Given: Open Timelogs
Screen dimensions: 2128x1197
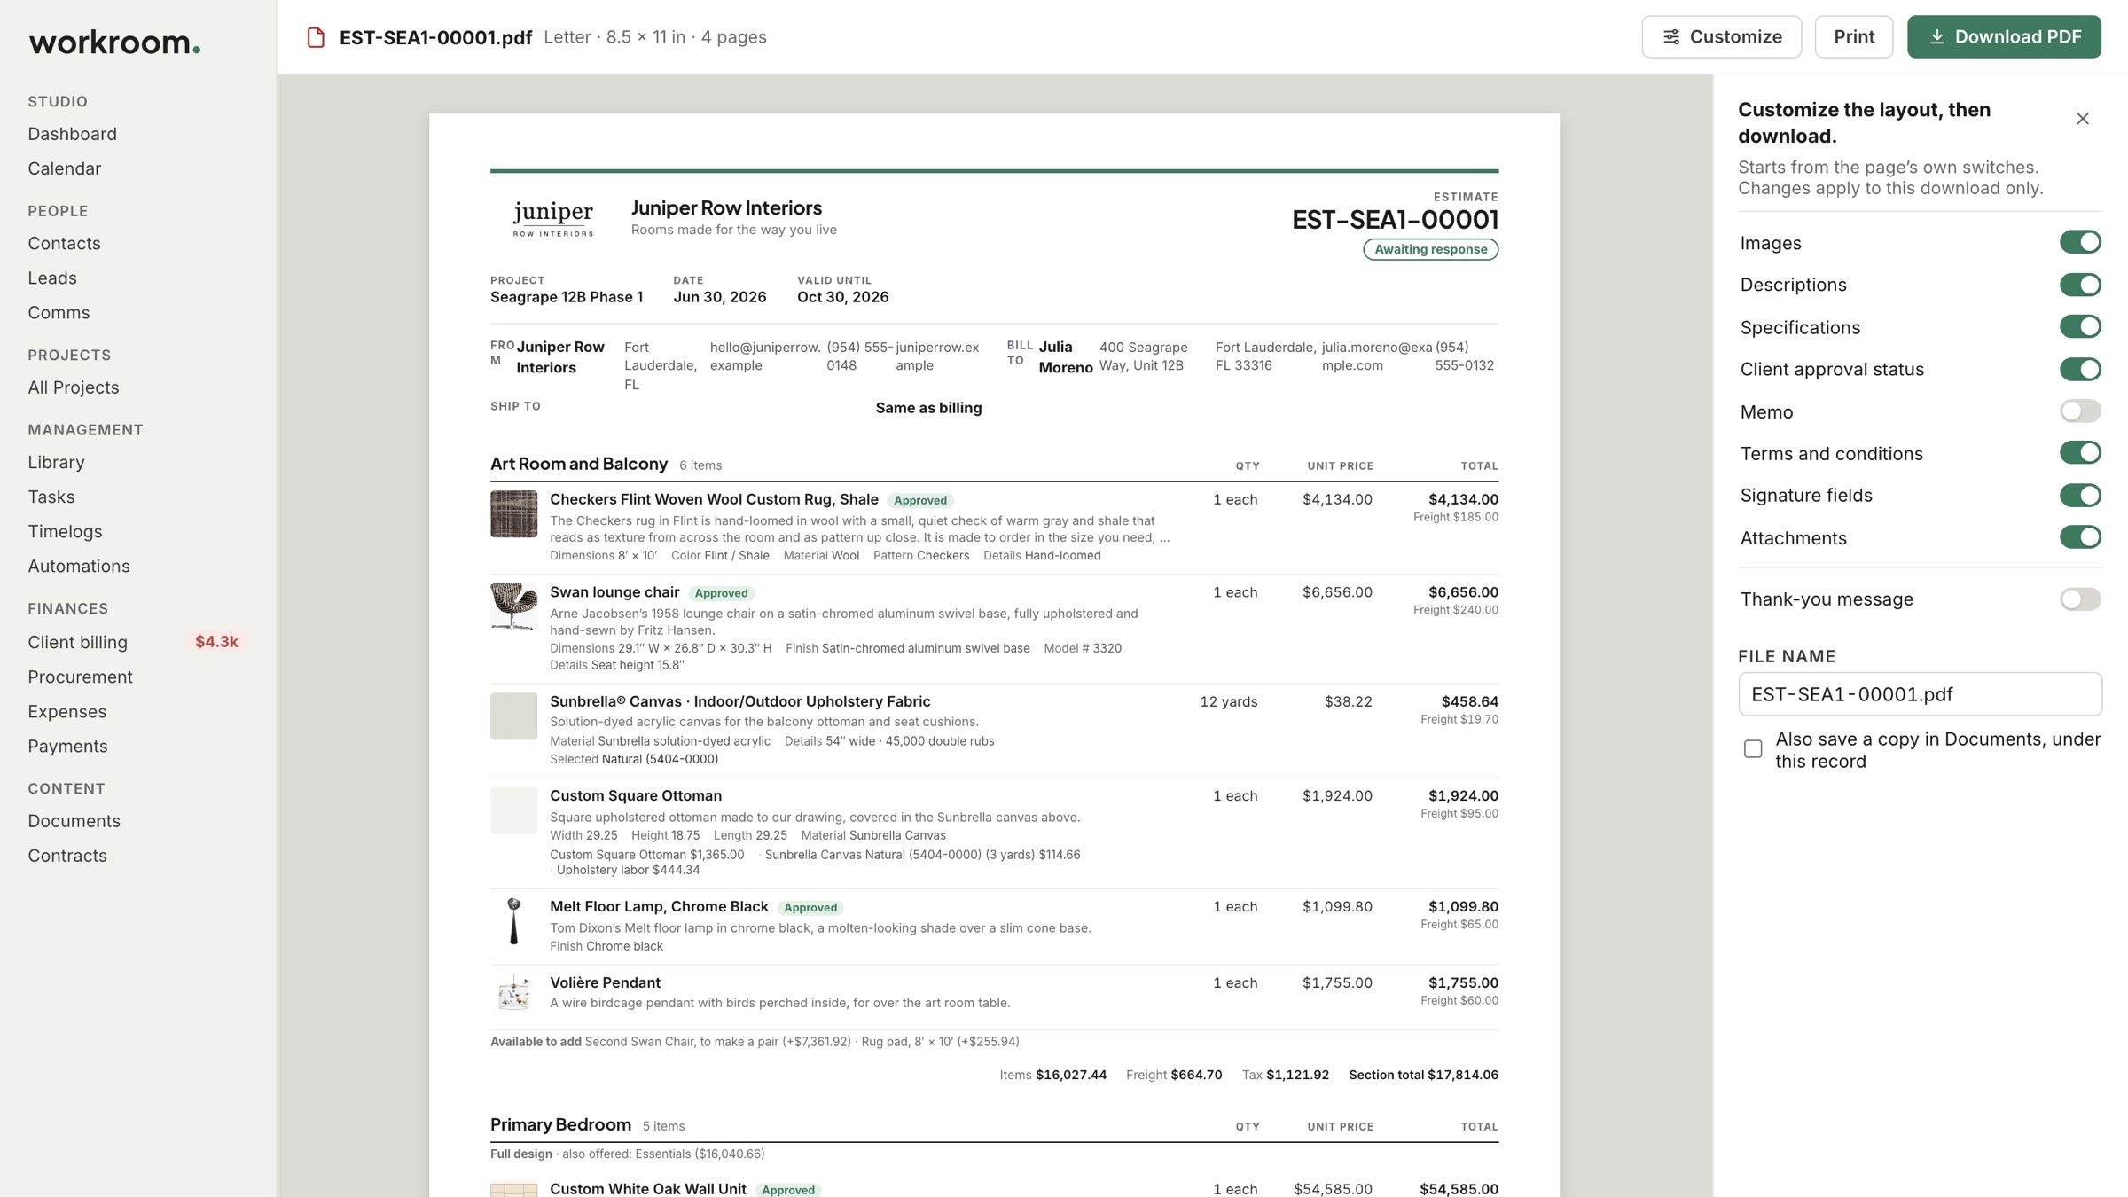Looking at the screenshot, I should point(65,531).
